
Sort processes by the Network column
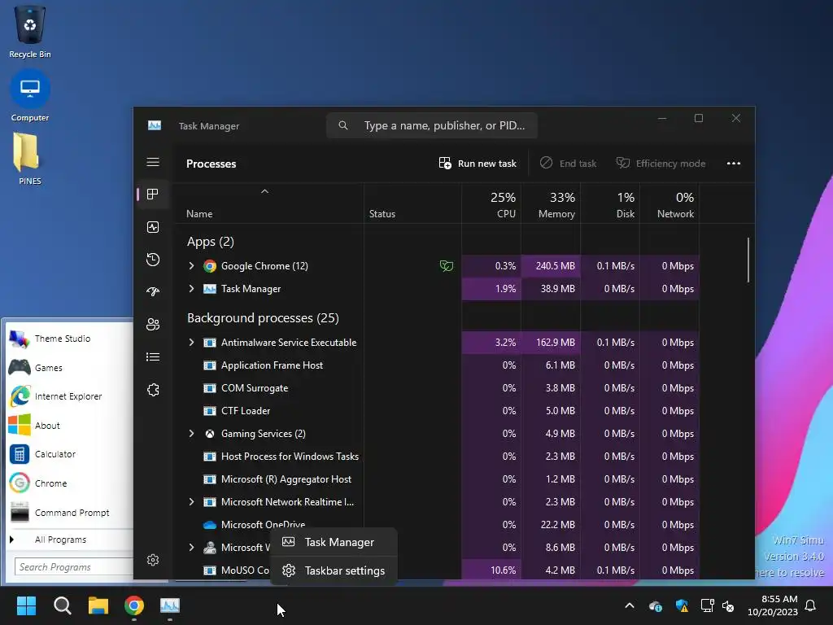(x=669, y=204)
